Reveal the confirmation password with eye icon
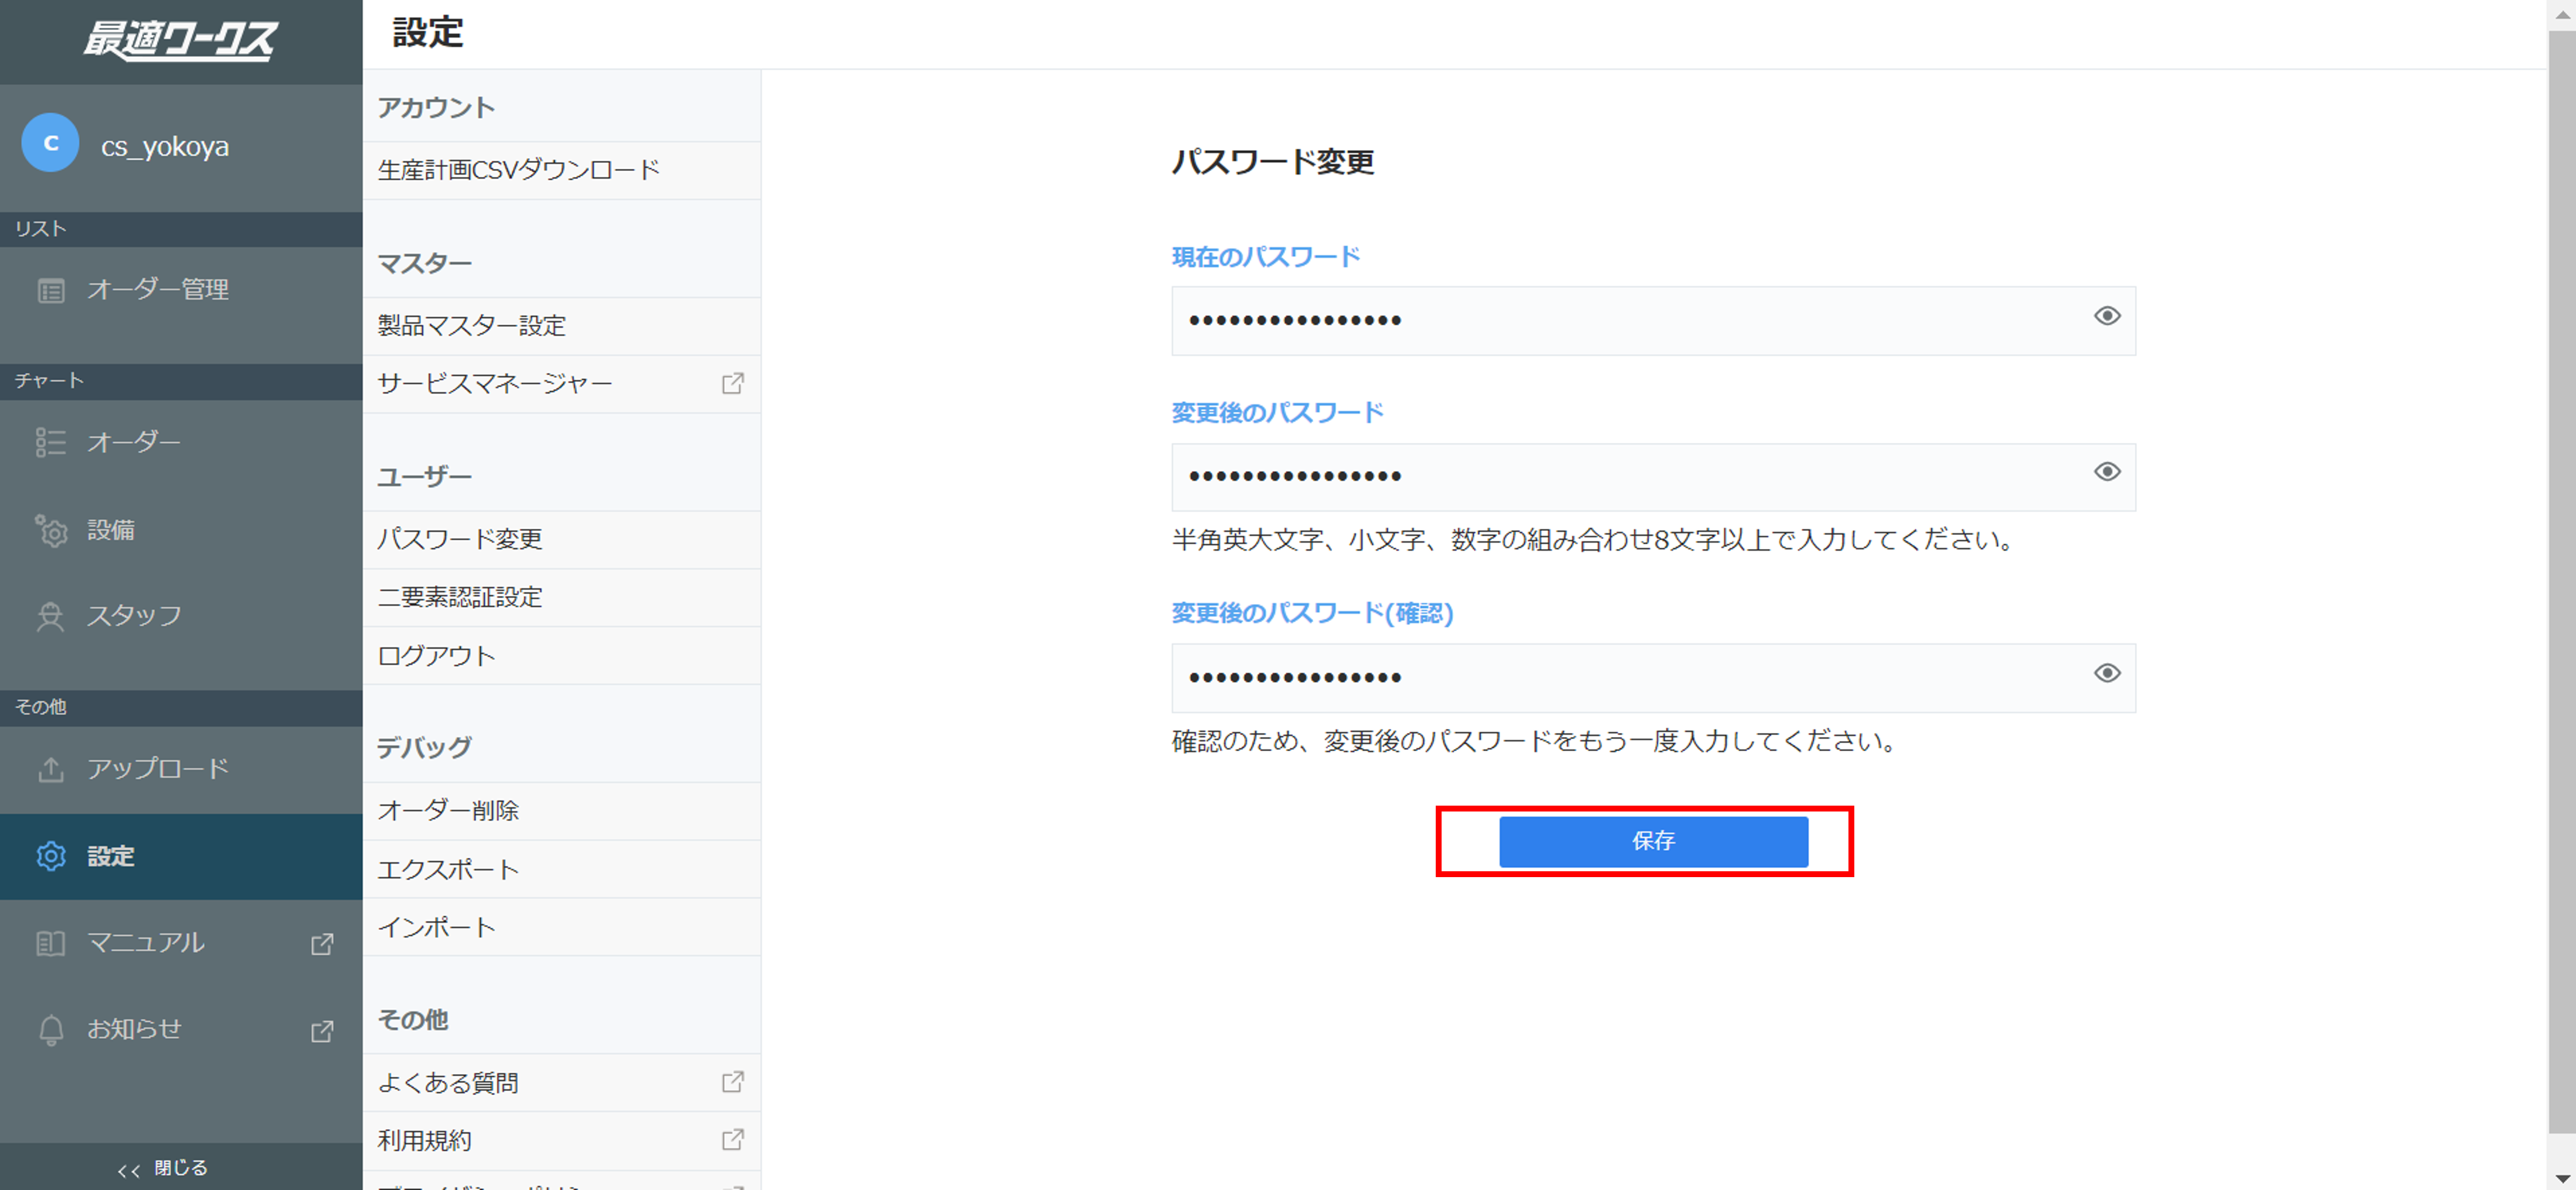Image resolution: width=2576 pixels, height=1190 pixels. pos(2107,674)
